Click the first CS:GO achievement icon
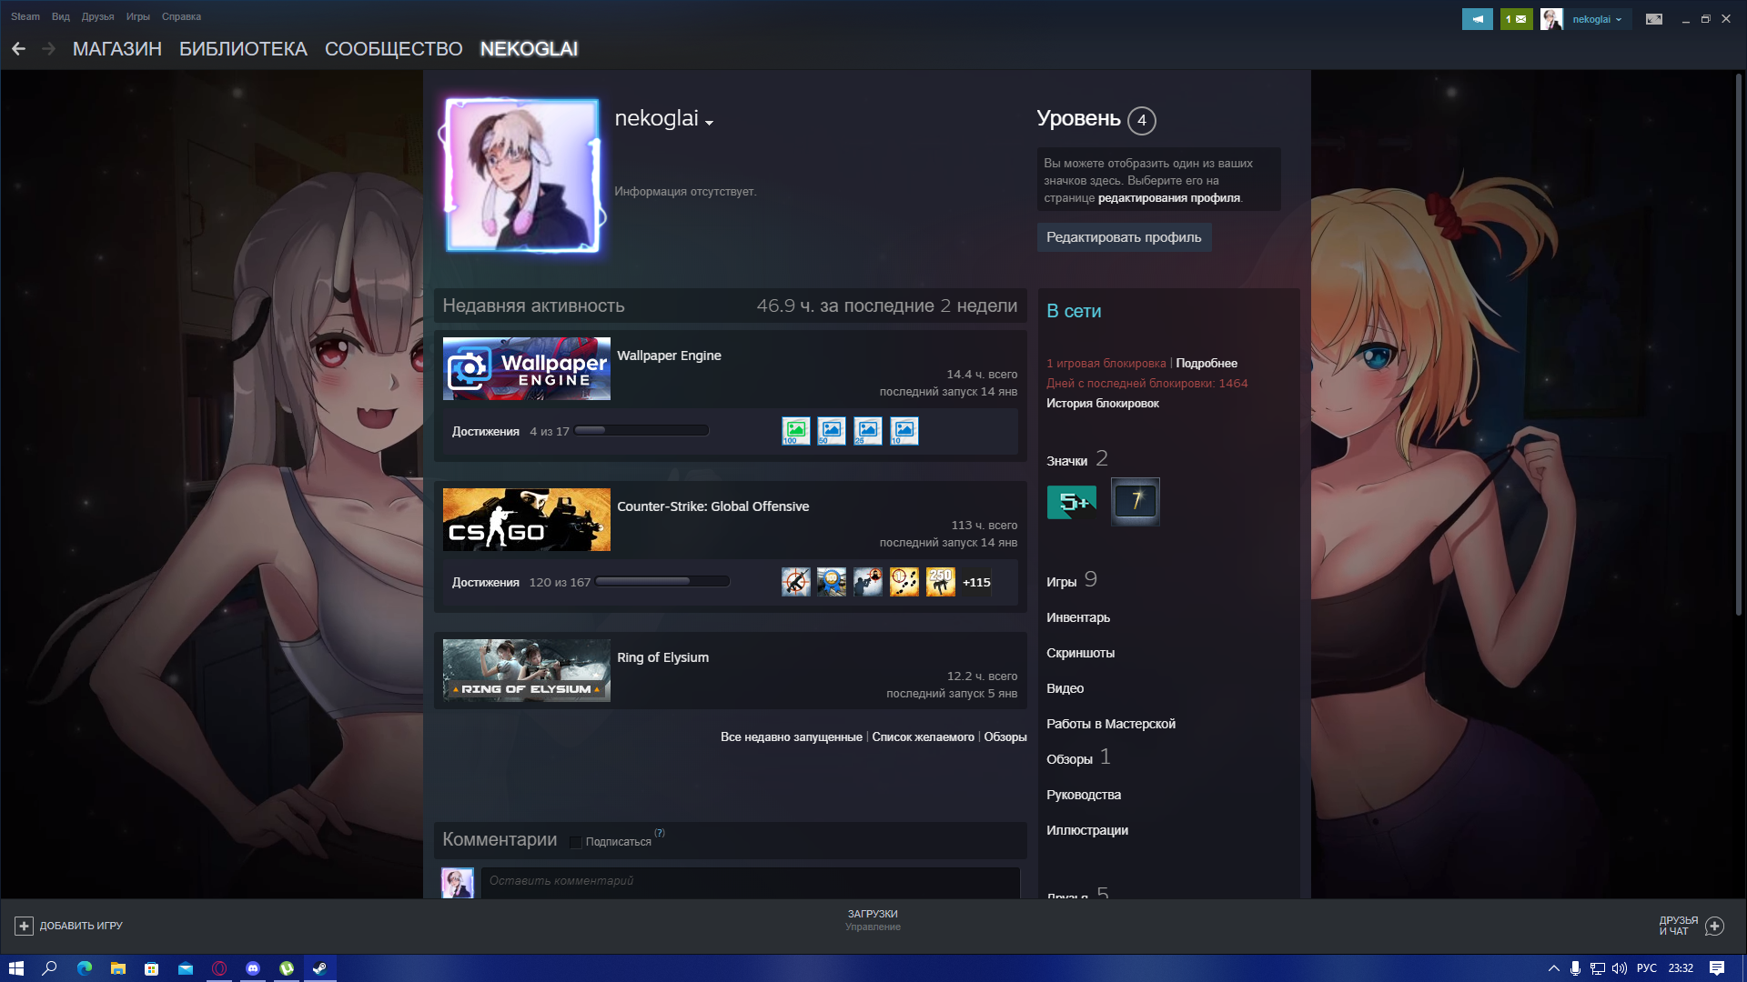Screen dimensions: 1747x982 795,582
